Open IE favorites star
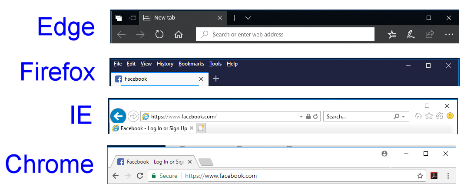This screenshot has width=464, height=190. (429, 116)
